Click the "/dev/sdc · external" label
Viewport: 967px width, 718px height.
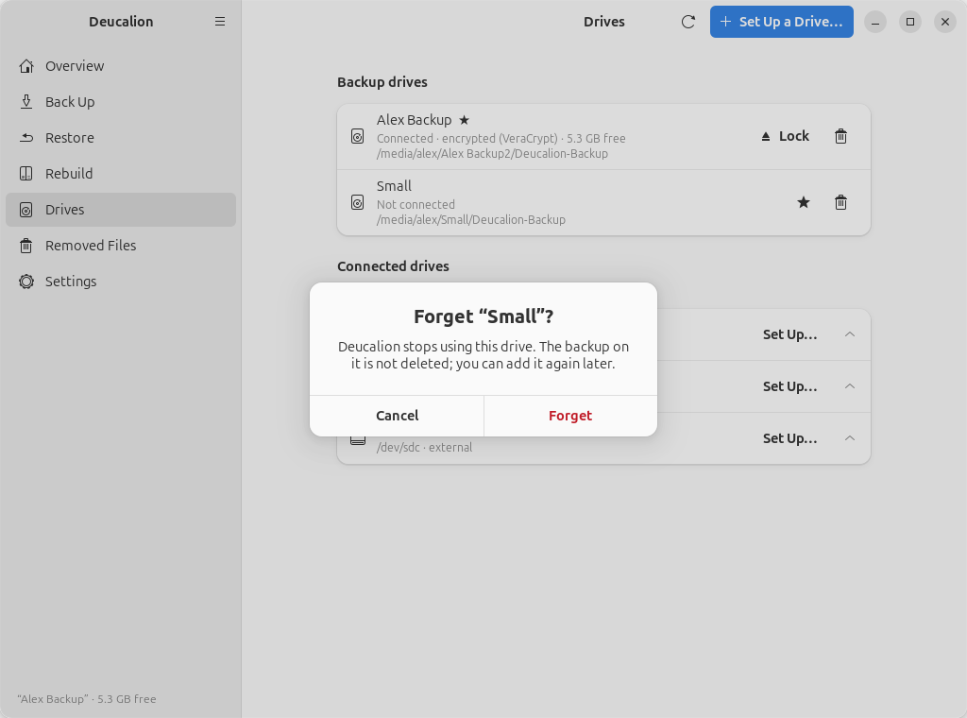click(424, 447)
